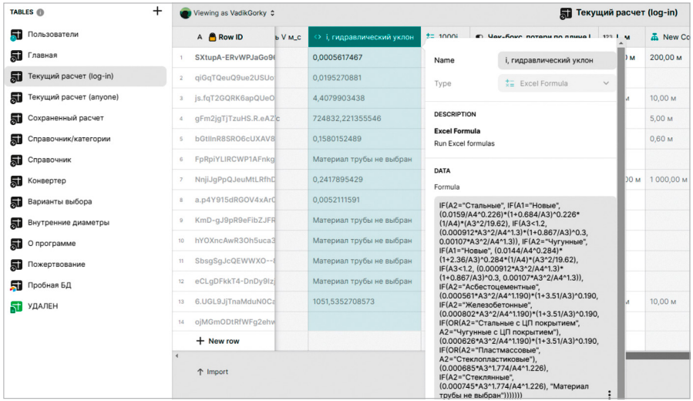Select the Чек-бокс потери по длине column header
Image resolution: width=693 pixels, height=401 pixels.
tap(532, 37)
